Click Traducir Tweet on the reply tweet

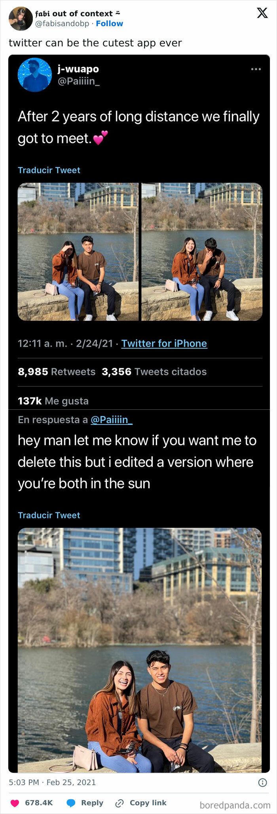[49, 515]
